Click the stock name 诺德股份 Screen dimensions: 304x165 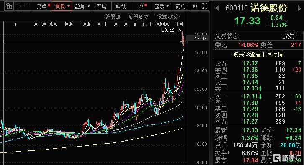point(269,8)
